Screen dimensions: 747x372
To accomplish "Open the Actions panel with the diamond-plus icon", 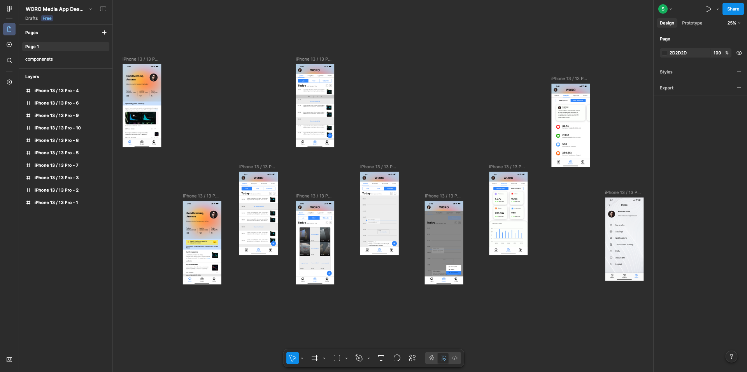I will pos(412,358).
